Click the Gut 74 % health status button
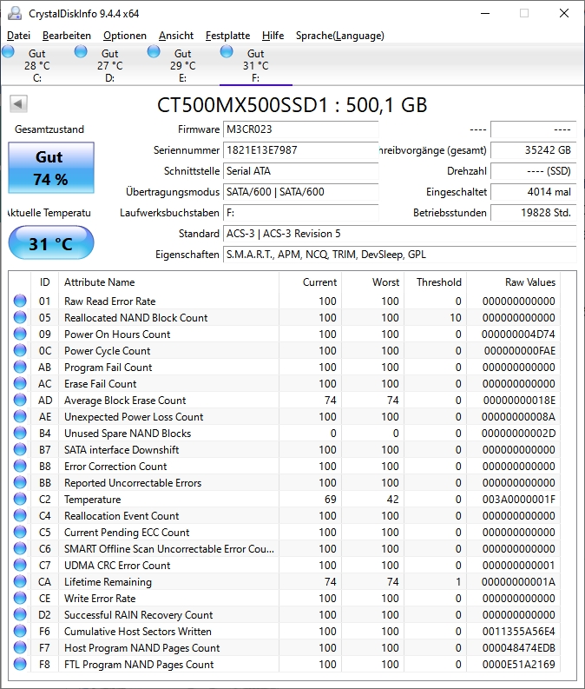Viewport: 585px width, 689px height. 51,168
